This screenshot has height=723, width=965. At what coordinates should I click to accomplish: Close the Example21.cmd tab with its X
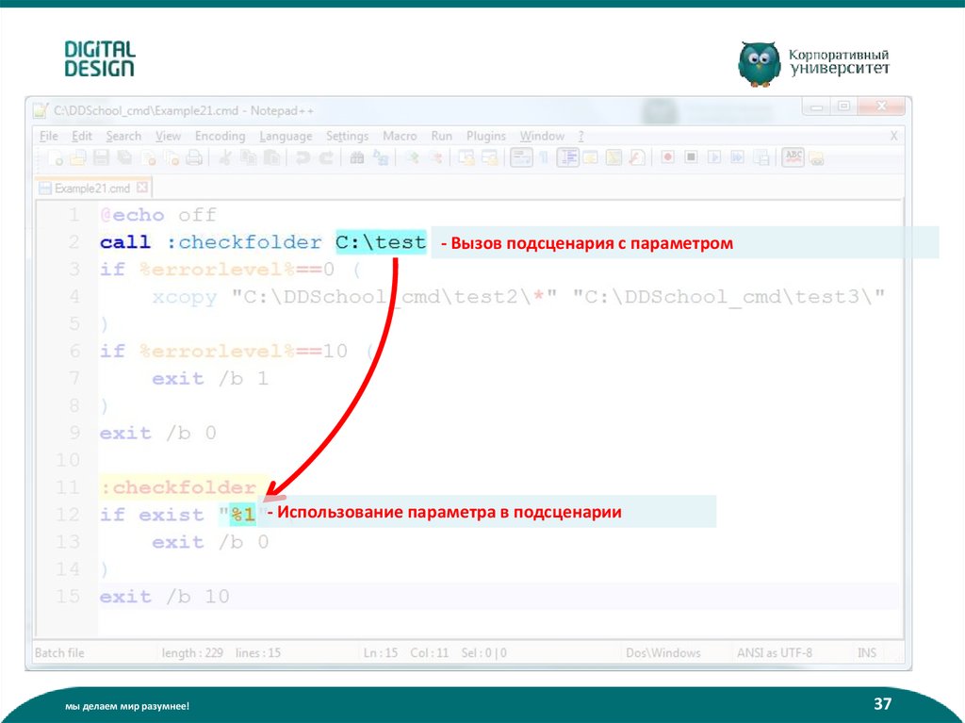[142, 188]
